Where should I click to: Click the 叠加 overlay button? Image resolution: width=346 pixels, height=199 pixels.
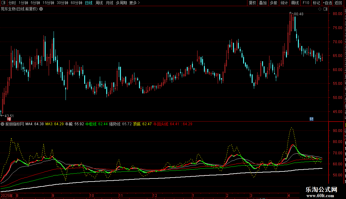(x=263, y=3)
